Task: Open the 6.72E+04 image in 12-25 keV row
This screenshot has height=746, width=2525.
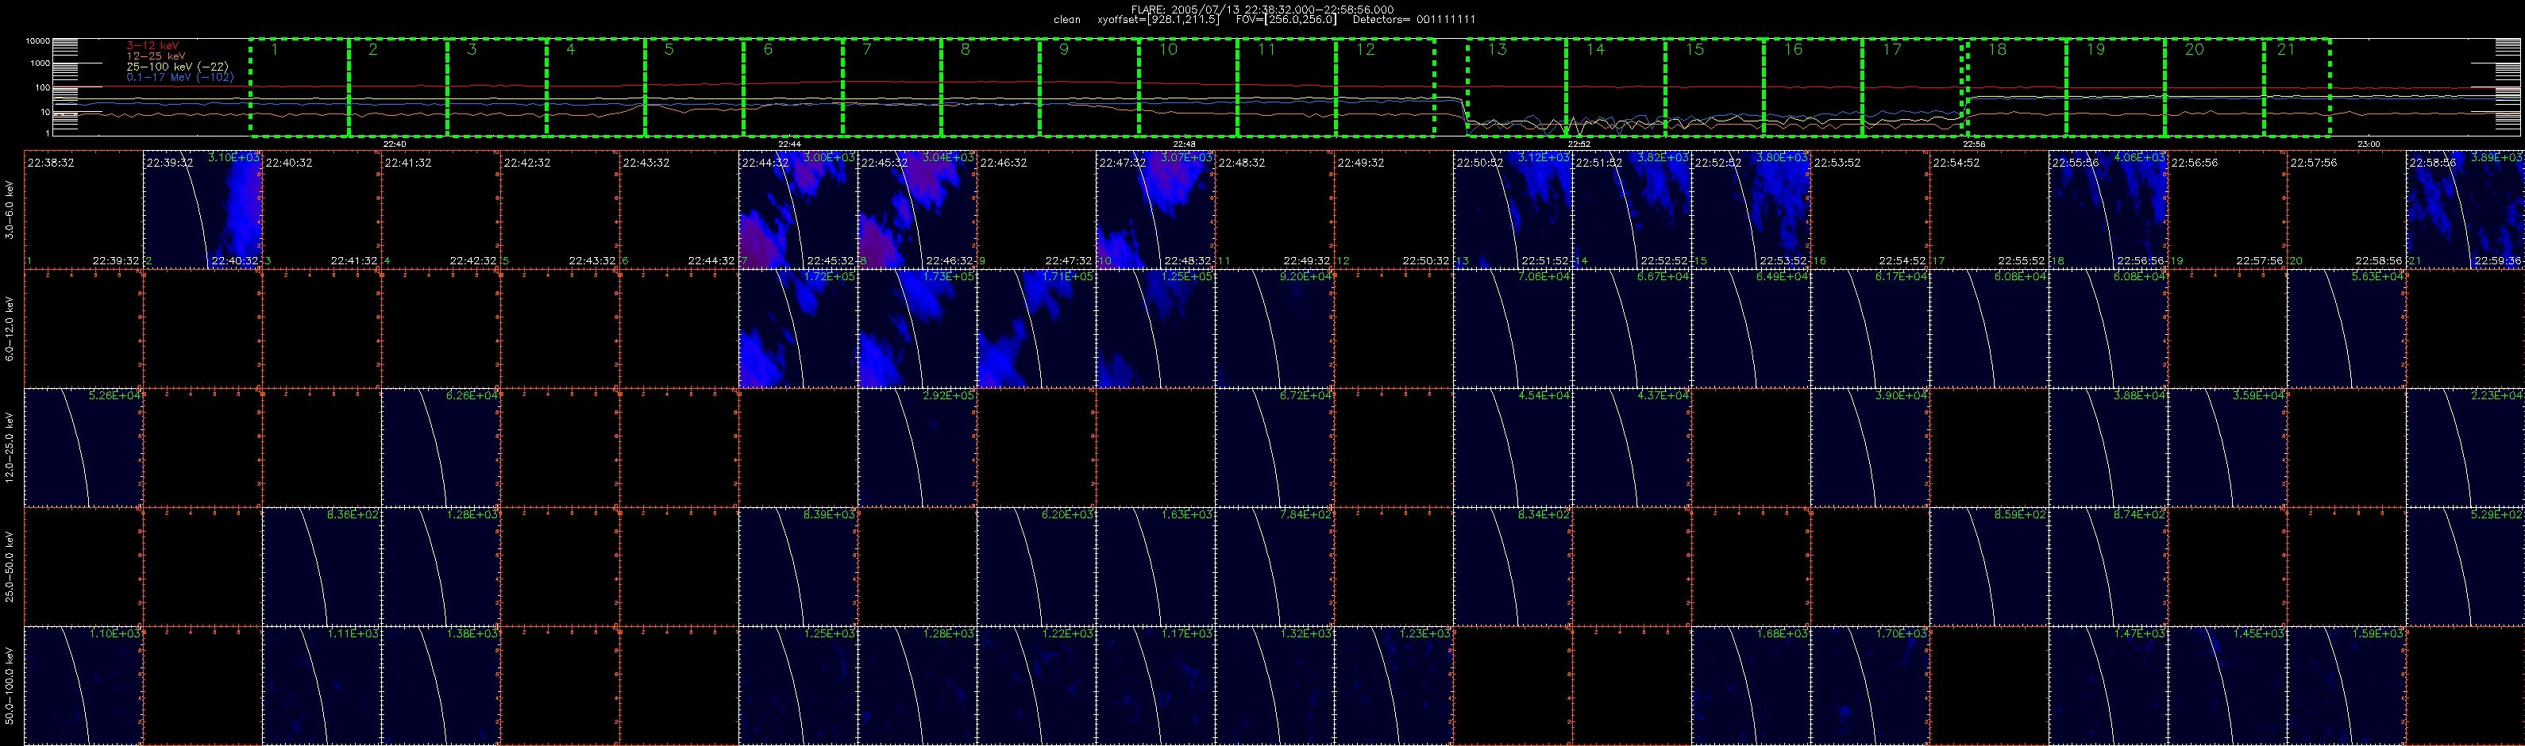Action: 1274,448
